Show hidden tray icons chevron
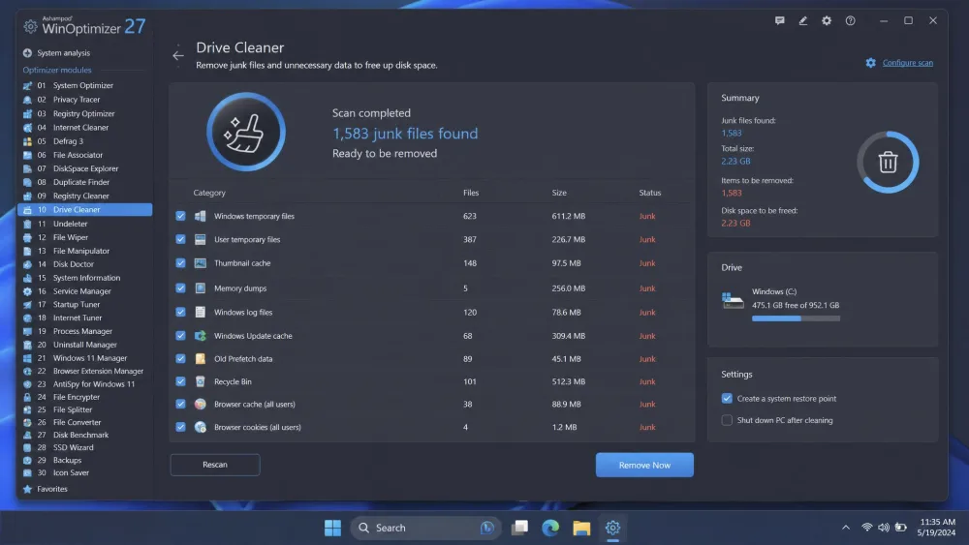 (x=845, y=528)
